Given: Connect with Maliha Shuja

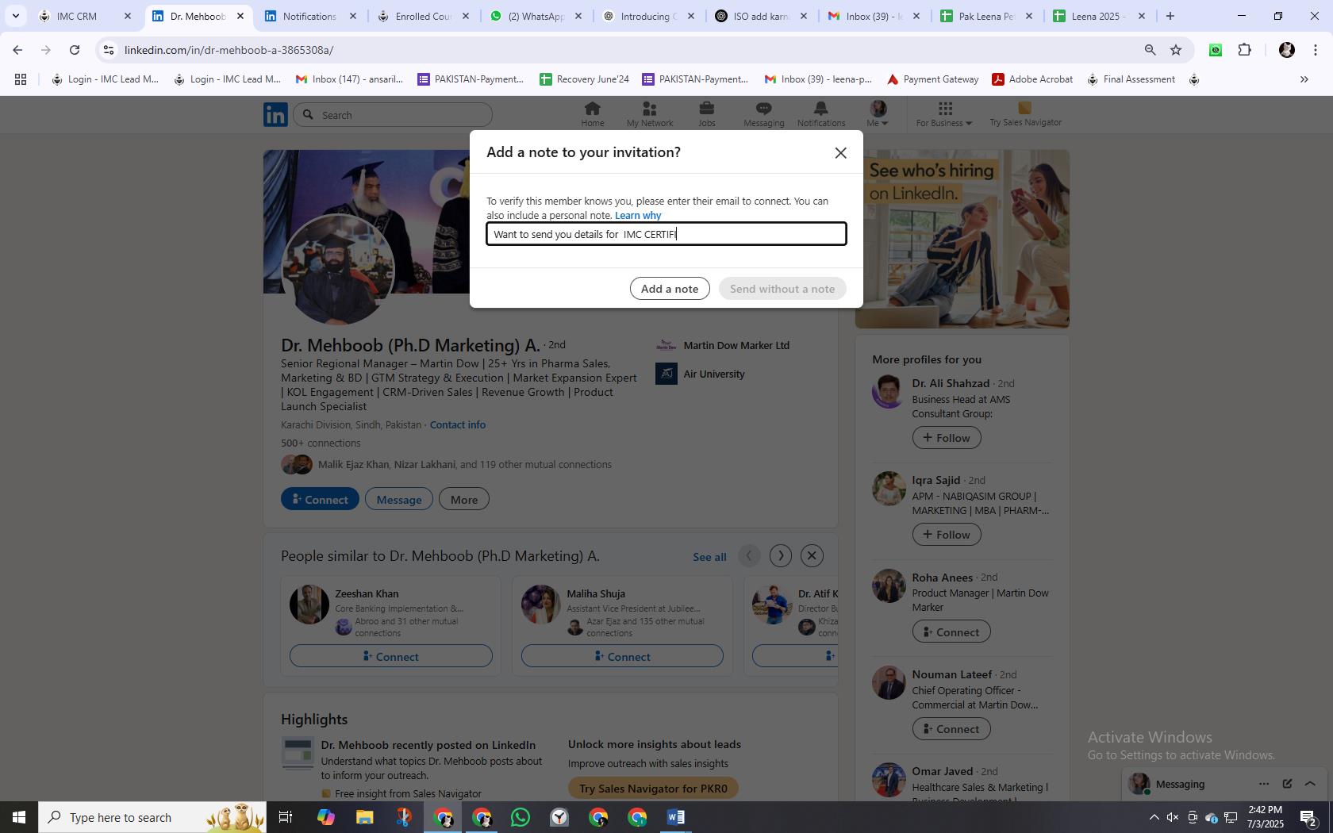Looking at the screenshot, I should [622, 656].
